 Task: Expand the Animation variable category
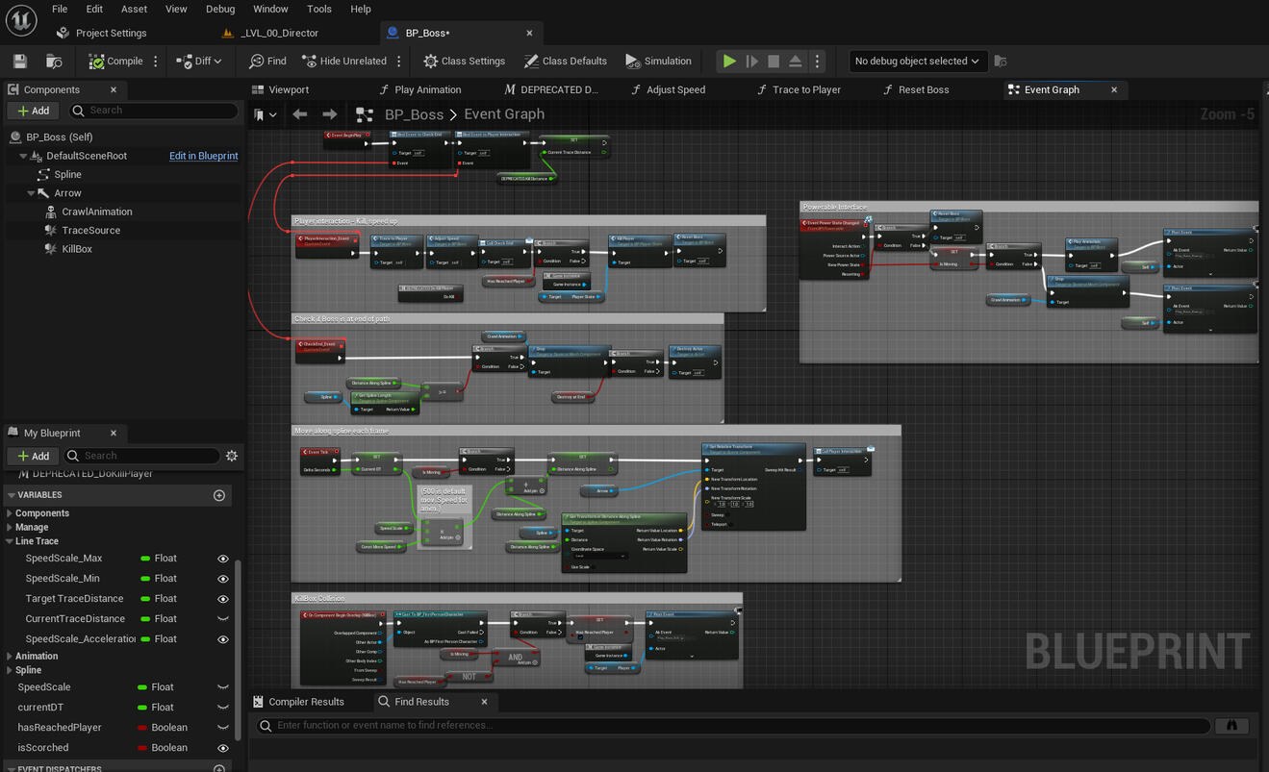coord(10,657)
